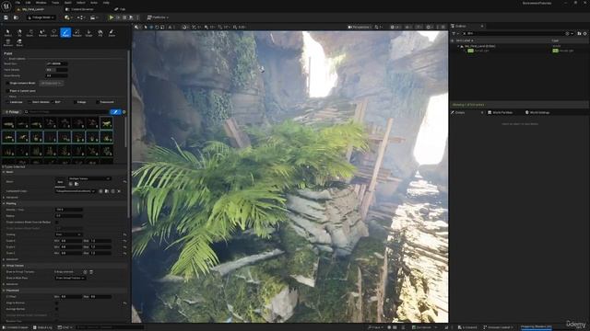Open the Blueprints toolbar dropdown
The width and height of the screenshot is (590, 331).
[81, 17]
